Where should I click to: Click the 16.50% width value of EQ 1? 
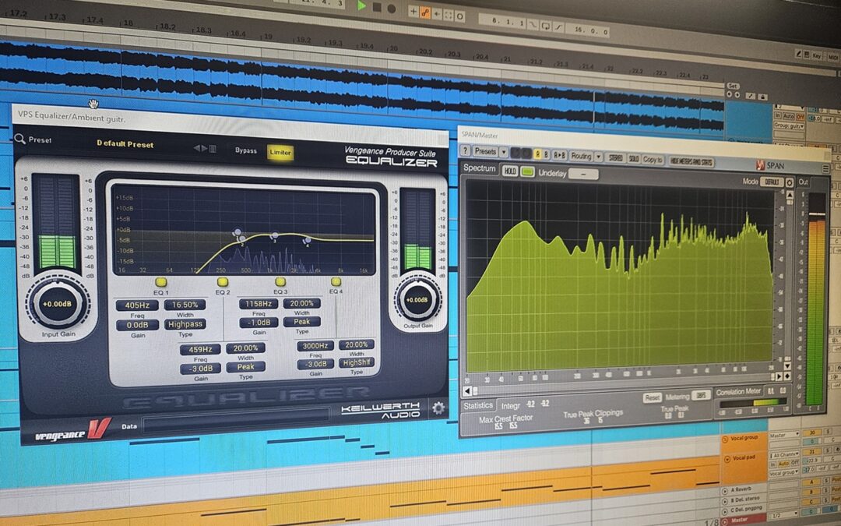click(x=185, y=305)
